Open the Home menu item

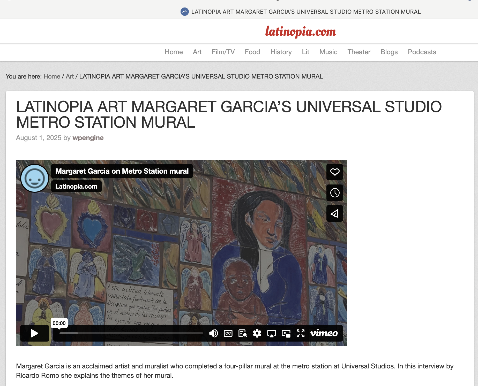click(174, 52)
